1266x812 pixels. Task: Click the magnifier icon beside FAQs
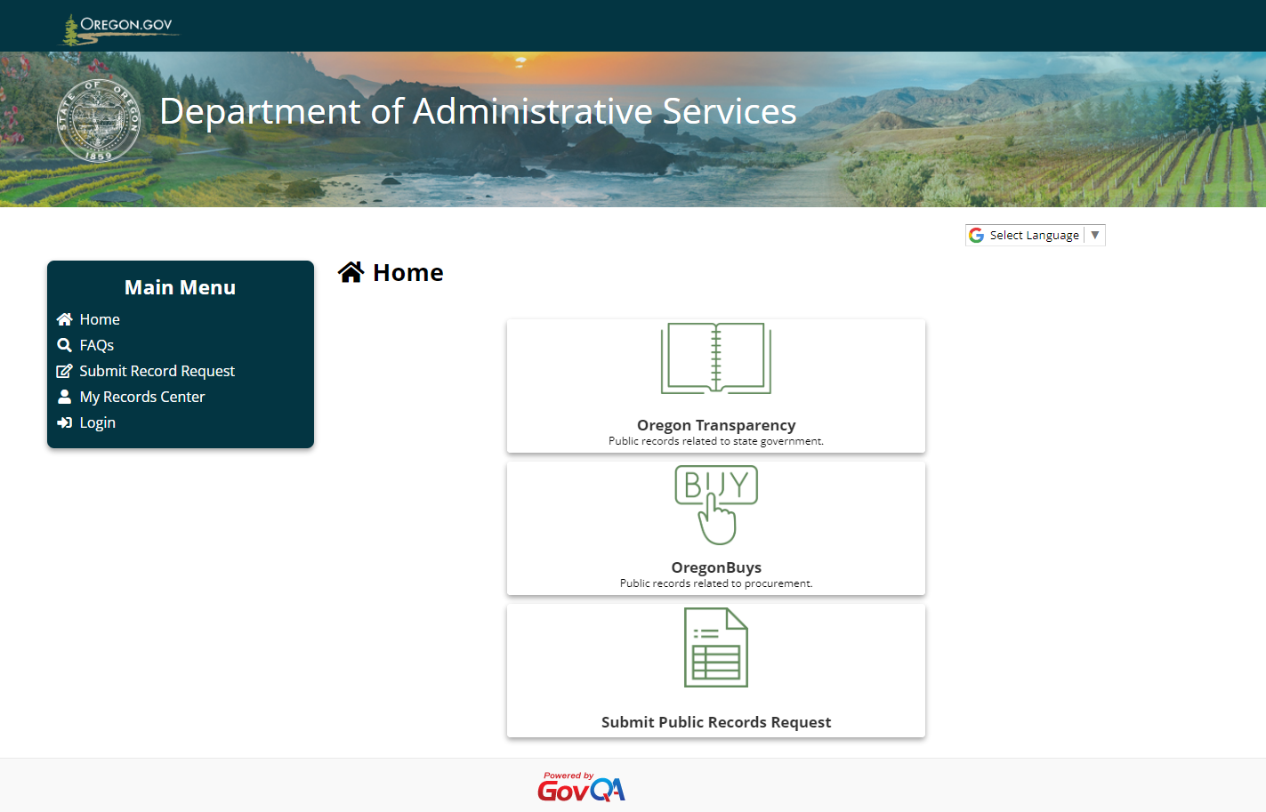64,345
